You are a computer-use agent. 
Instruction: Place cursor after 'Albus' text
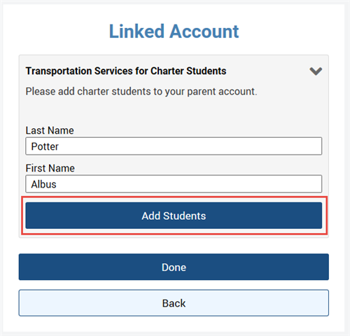[57, 184]
